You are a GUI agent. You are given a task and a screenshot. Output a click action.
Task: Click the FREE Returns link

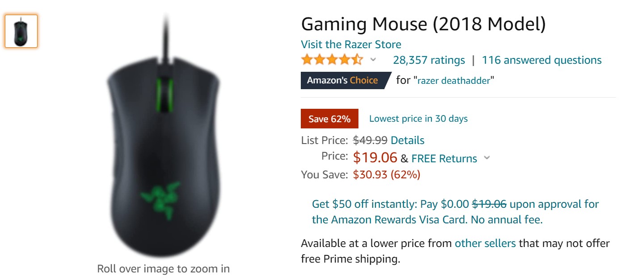coord(444,159)
